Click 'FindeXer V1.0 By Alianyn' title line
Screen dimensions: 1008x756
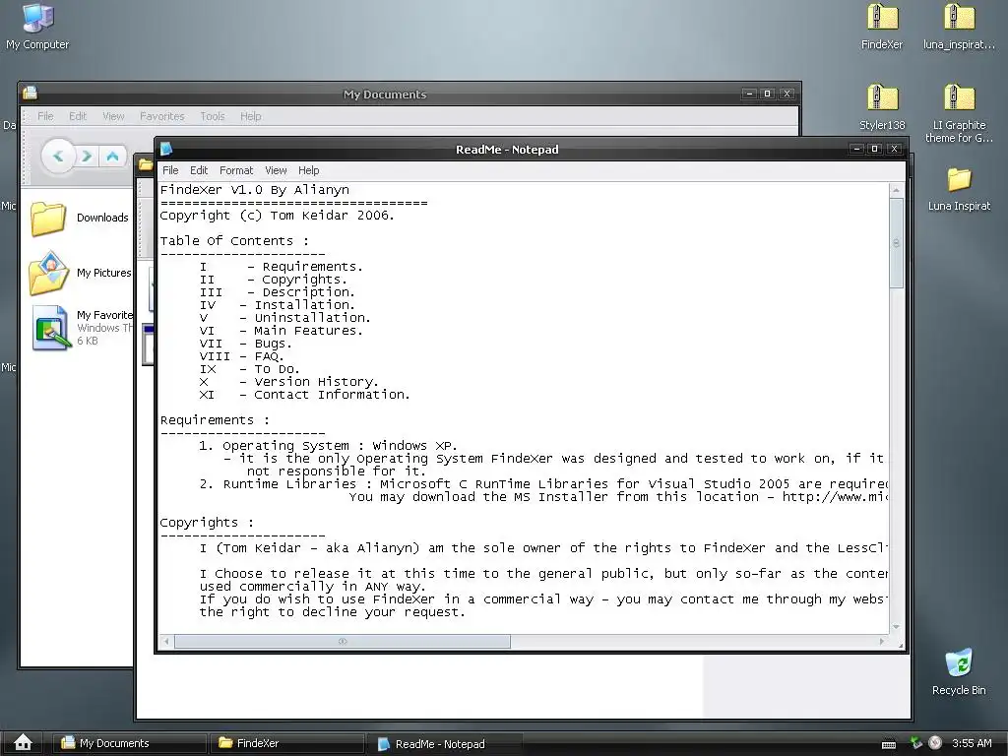[x=255, y=190]
